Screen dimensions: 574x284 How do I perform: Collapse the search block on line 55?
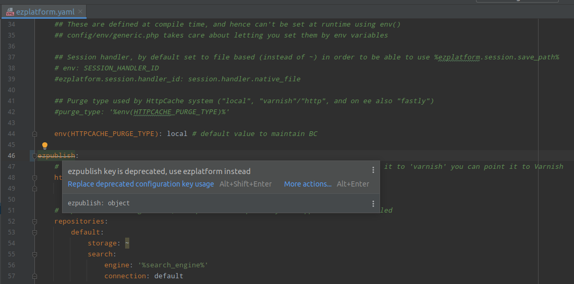[34, 254]
